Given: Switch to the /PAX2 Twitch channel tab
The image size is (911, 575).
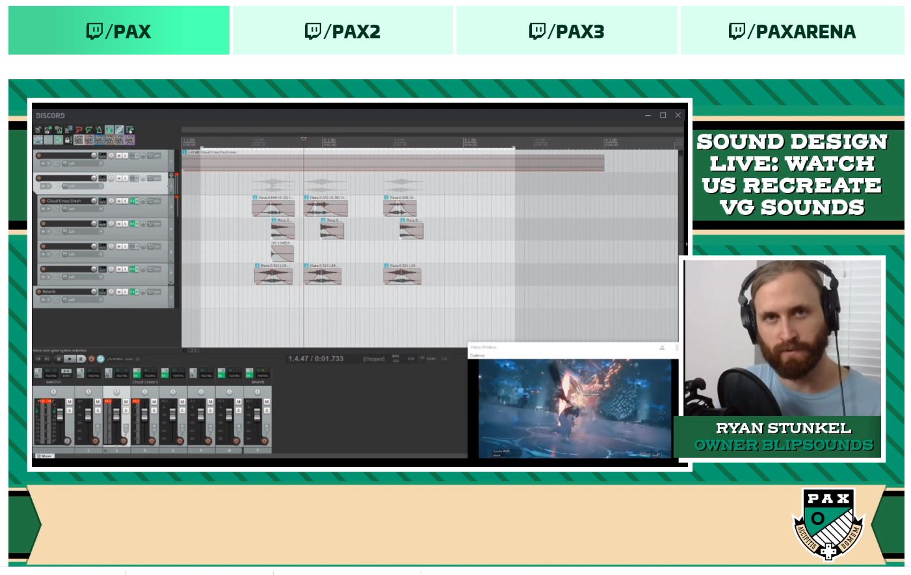Looking at the screenshot, I should (343, 31).
